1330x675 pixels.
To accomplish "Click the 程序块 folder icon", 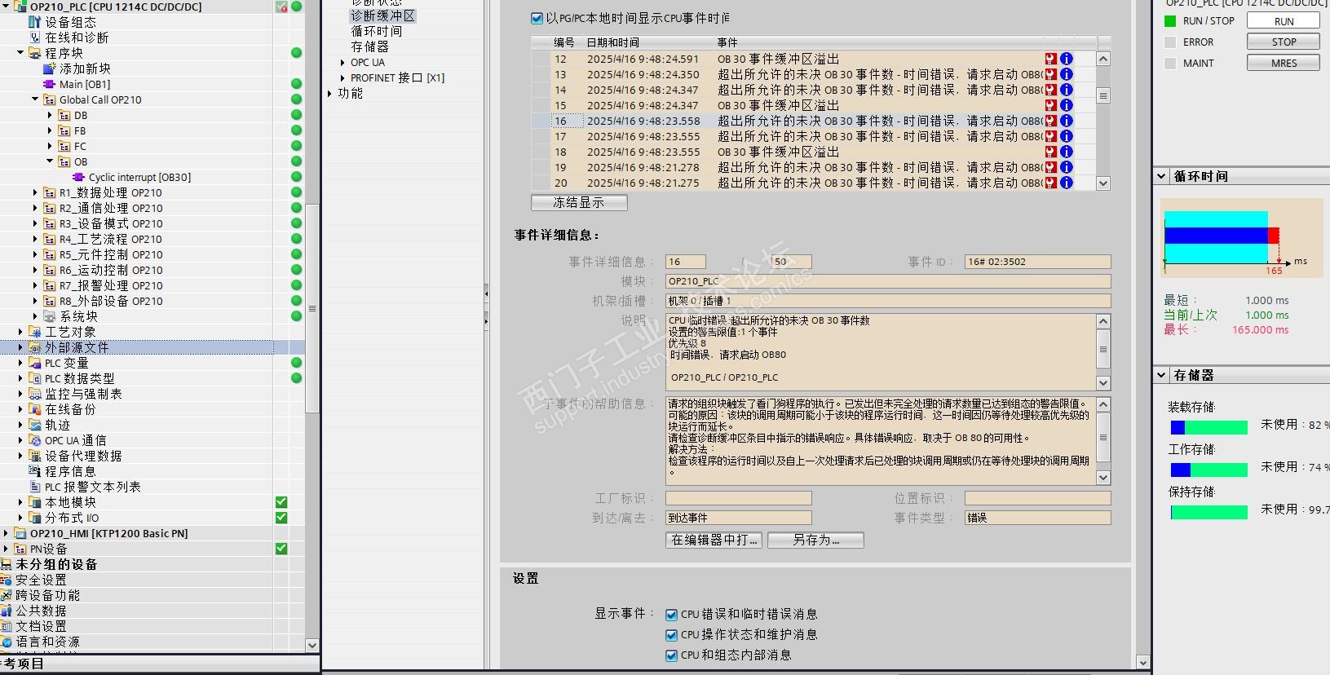I will click(35, 53).
